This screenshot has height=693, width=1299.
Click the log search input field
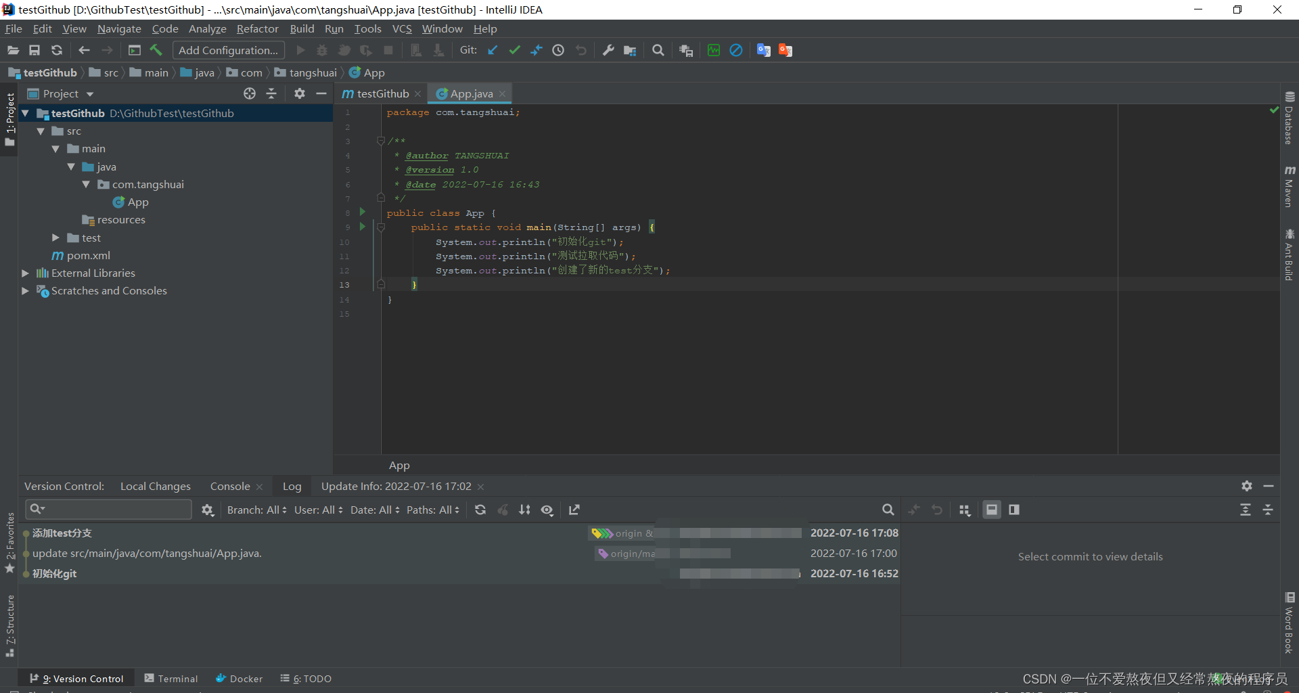[109, 509]
